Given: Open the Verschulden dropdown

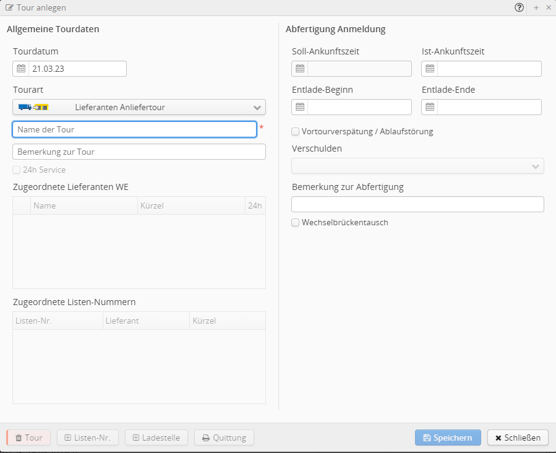Looking at the screenshot, I should pyautogui.click(x=417, y=166).
